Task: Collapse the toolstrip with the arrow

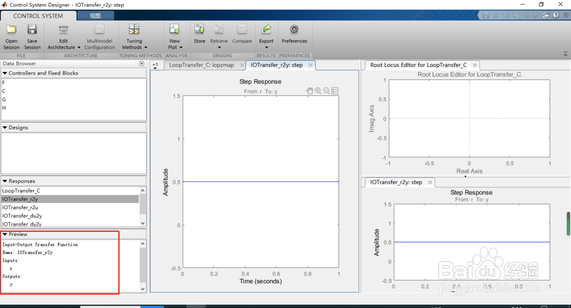Action: (x=565, y=54)
